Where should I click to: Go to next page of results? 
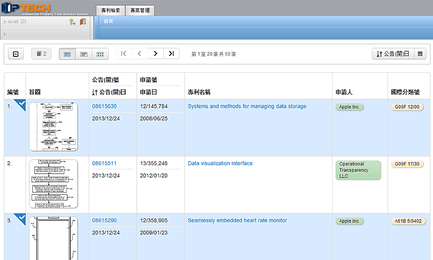[x=155, y=54]
